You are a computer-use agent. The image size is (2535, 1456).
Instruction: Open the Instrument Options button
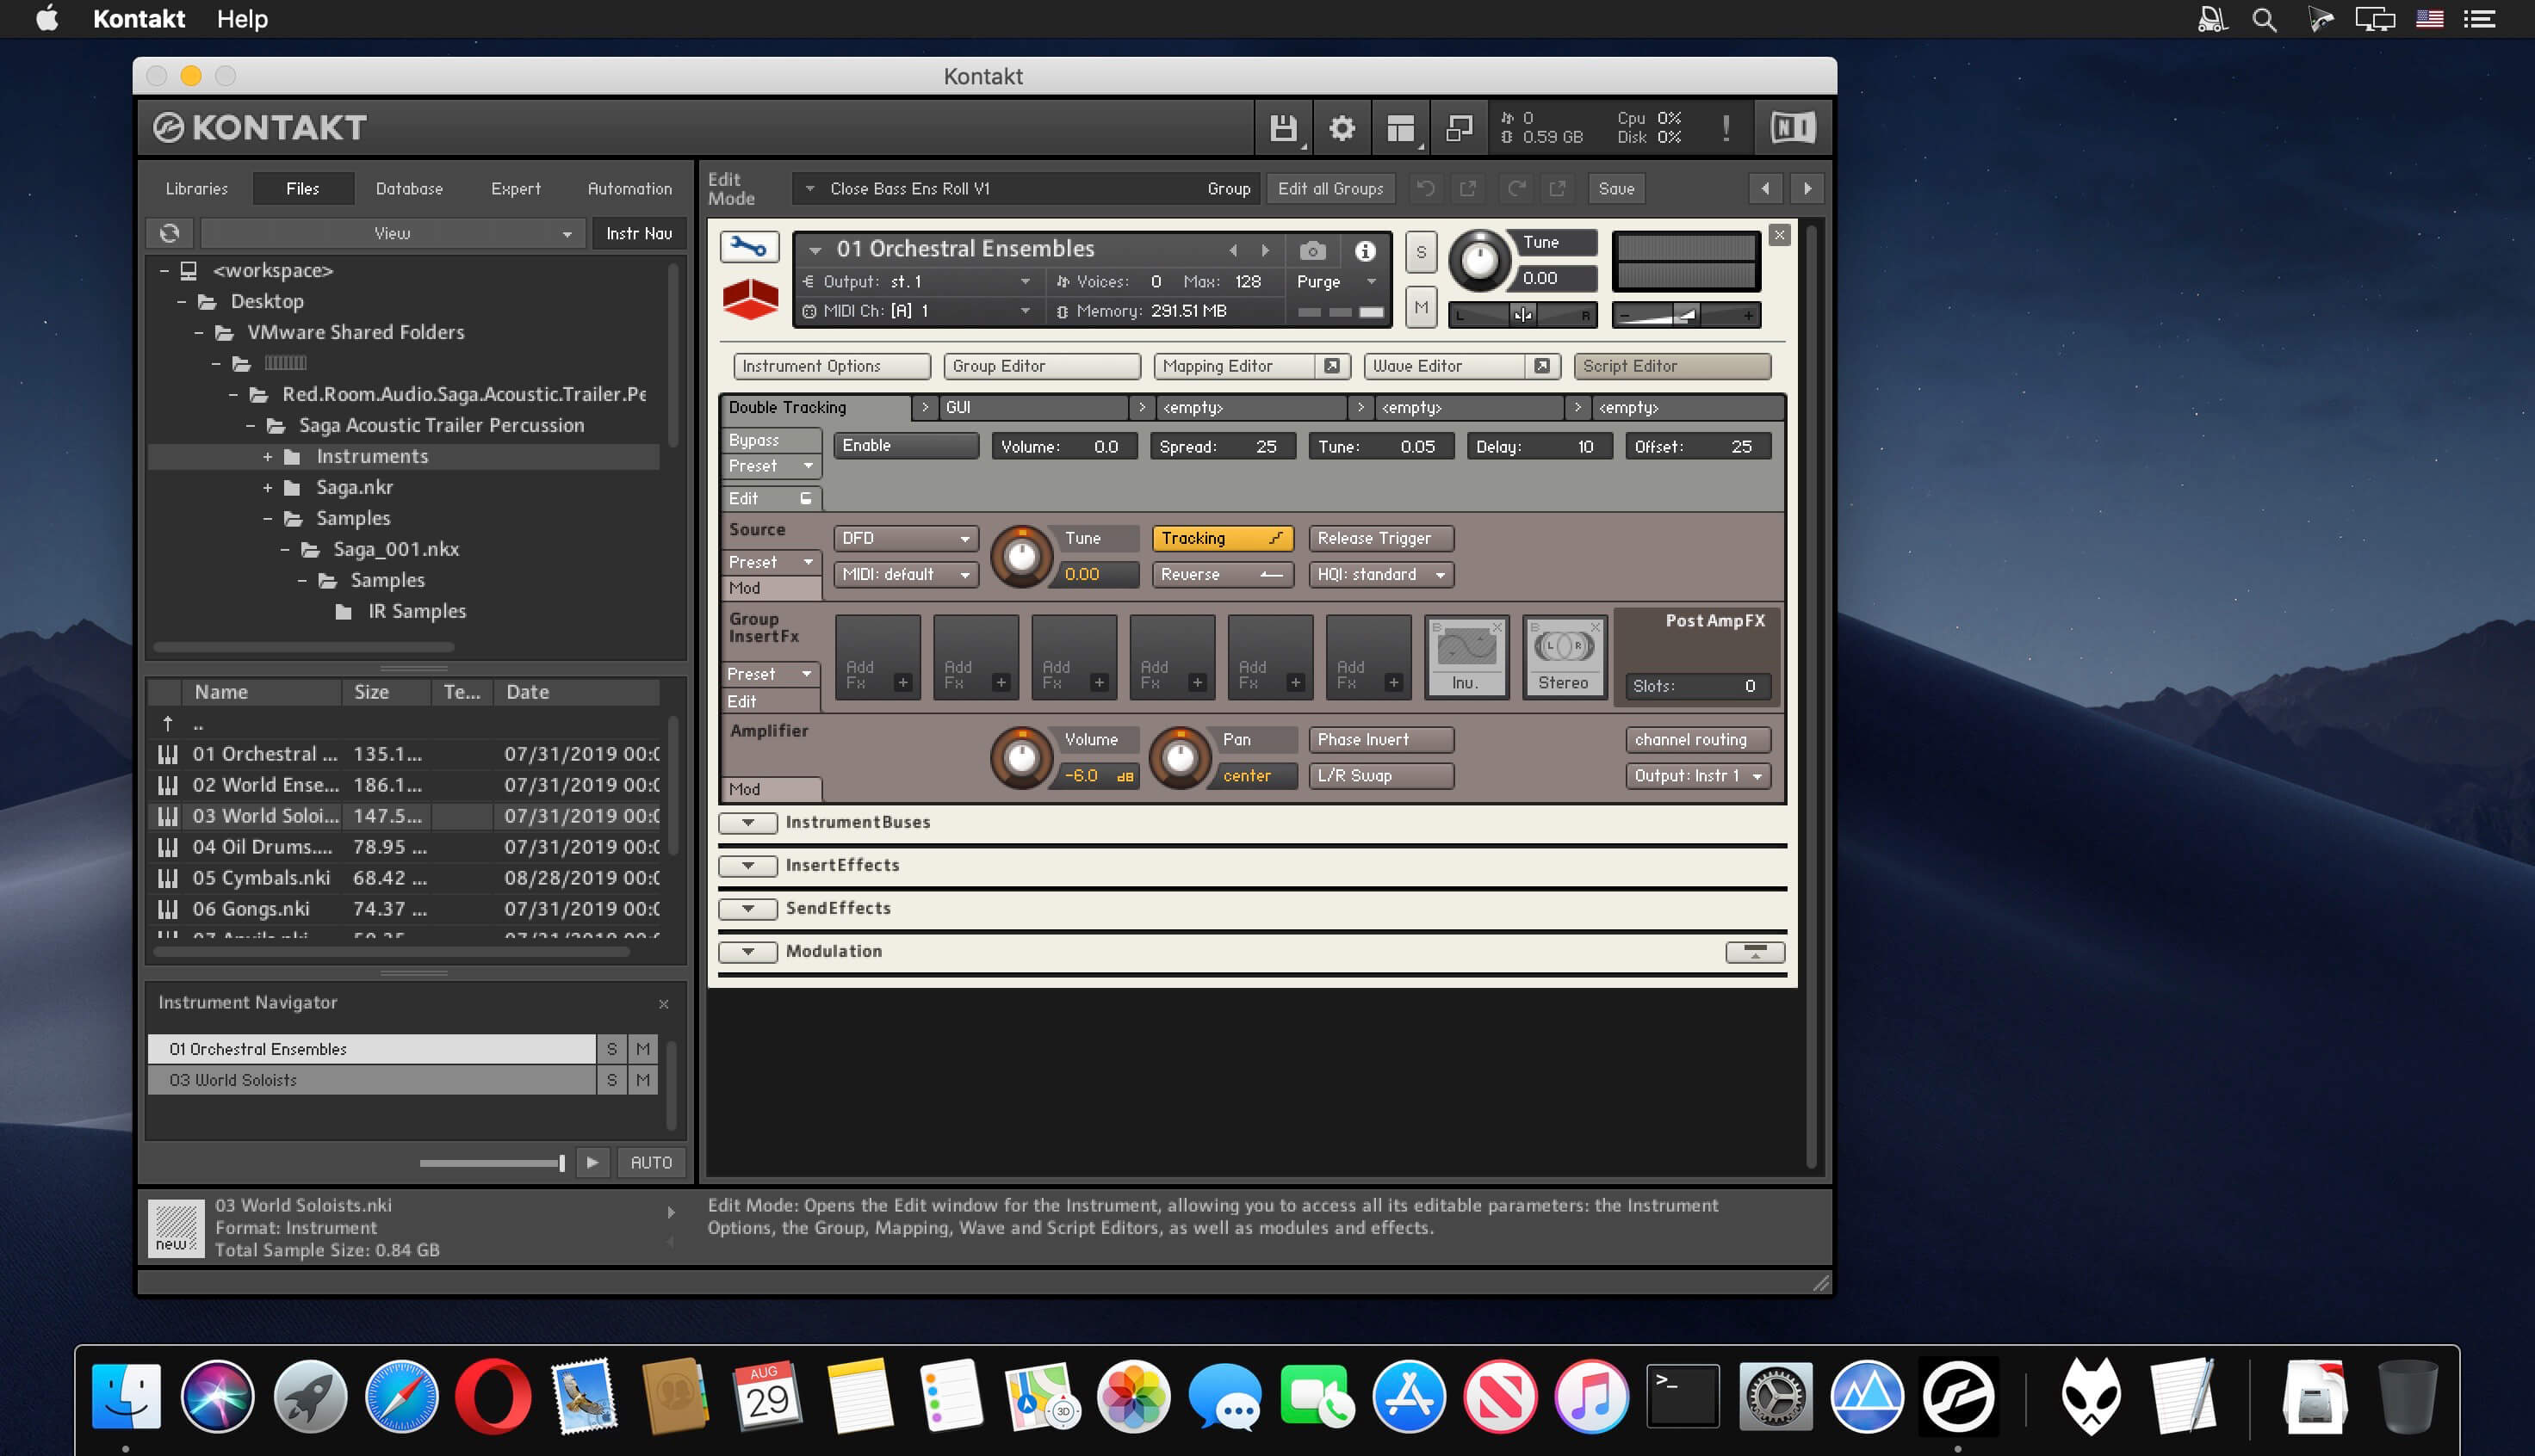click(831, 366)
